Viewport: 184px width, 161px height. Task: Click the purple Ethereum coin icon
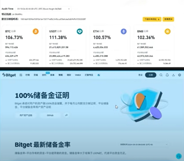pos(124,31)
